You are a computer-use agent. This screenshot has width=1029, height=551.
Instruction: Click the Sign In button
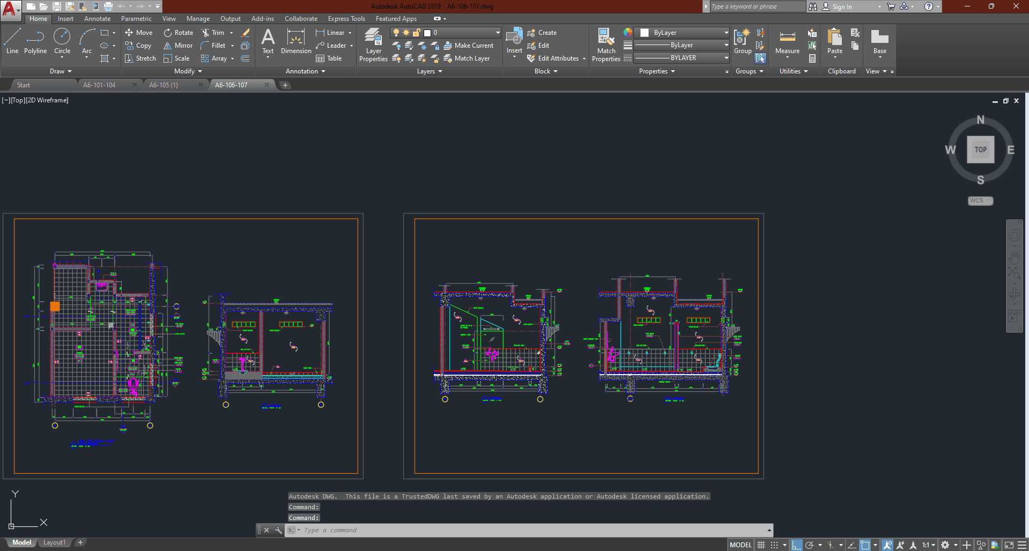(x=841, y=7)
